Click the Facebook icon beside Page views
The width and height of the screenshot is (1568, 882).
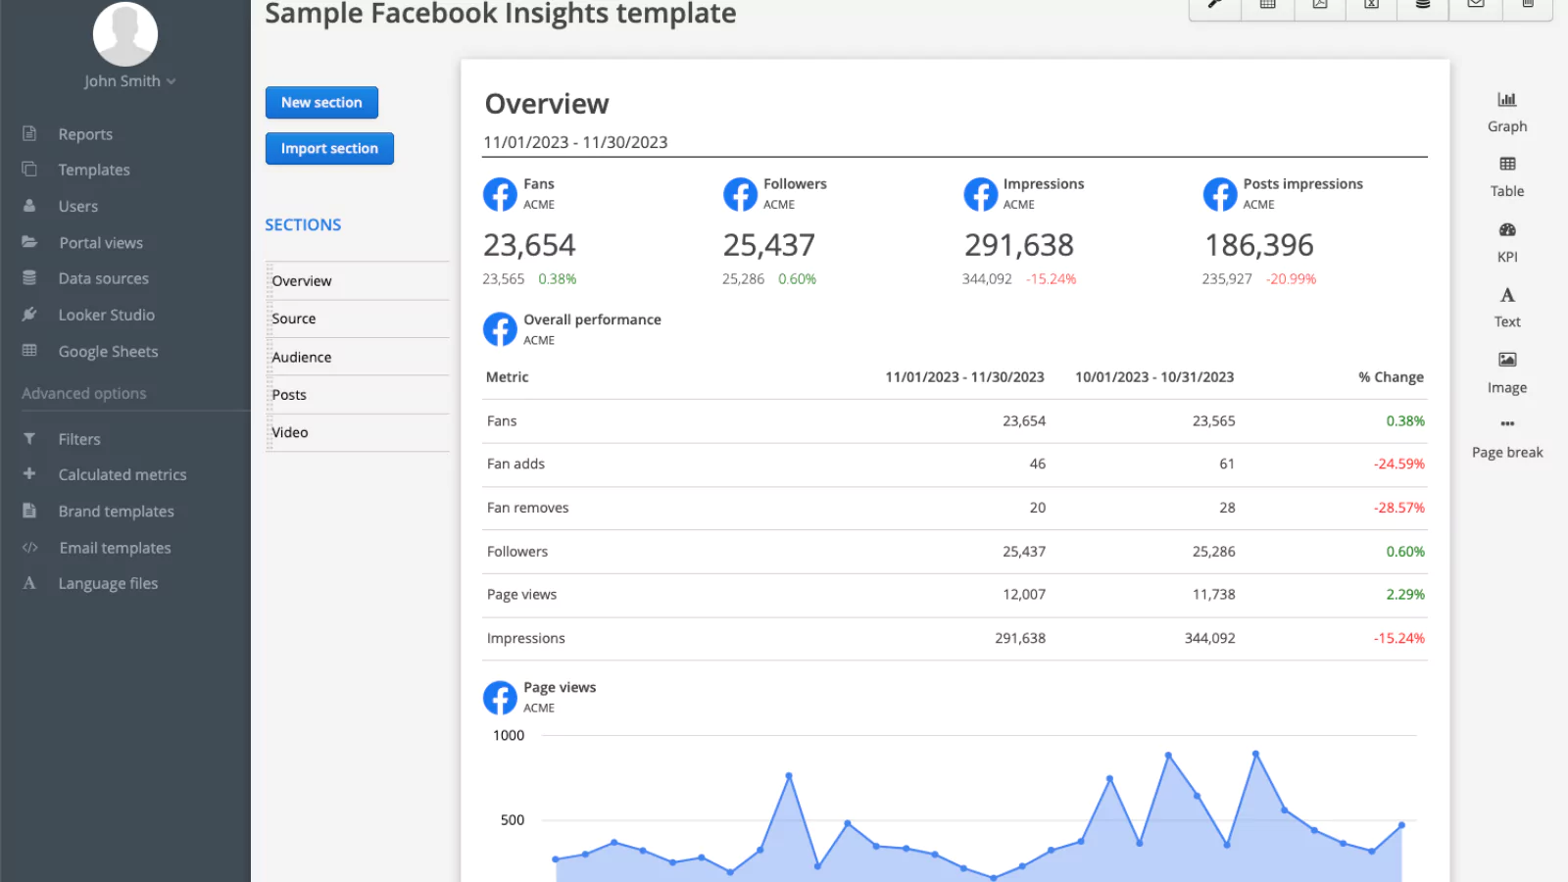click(x=500, y=698)
